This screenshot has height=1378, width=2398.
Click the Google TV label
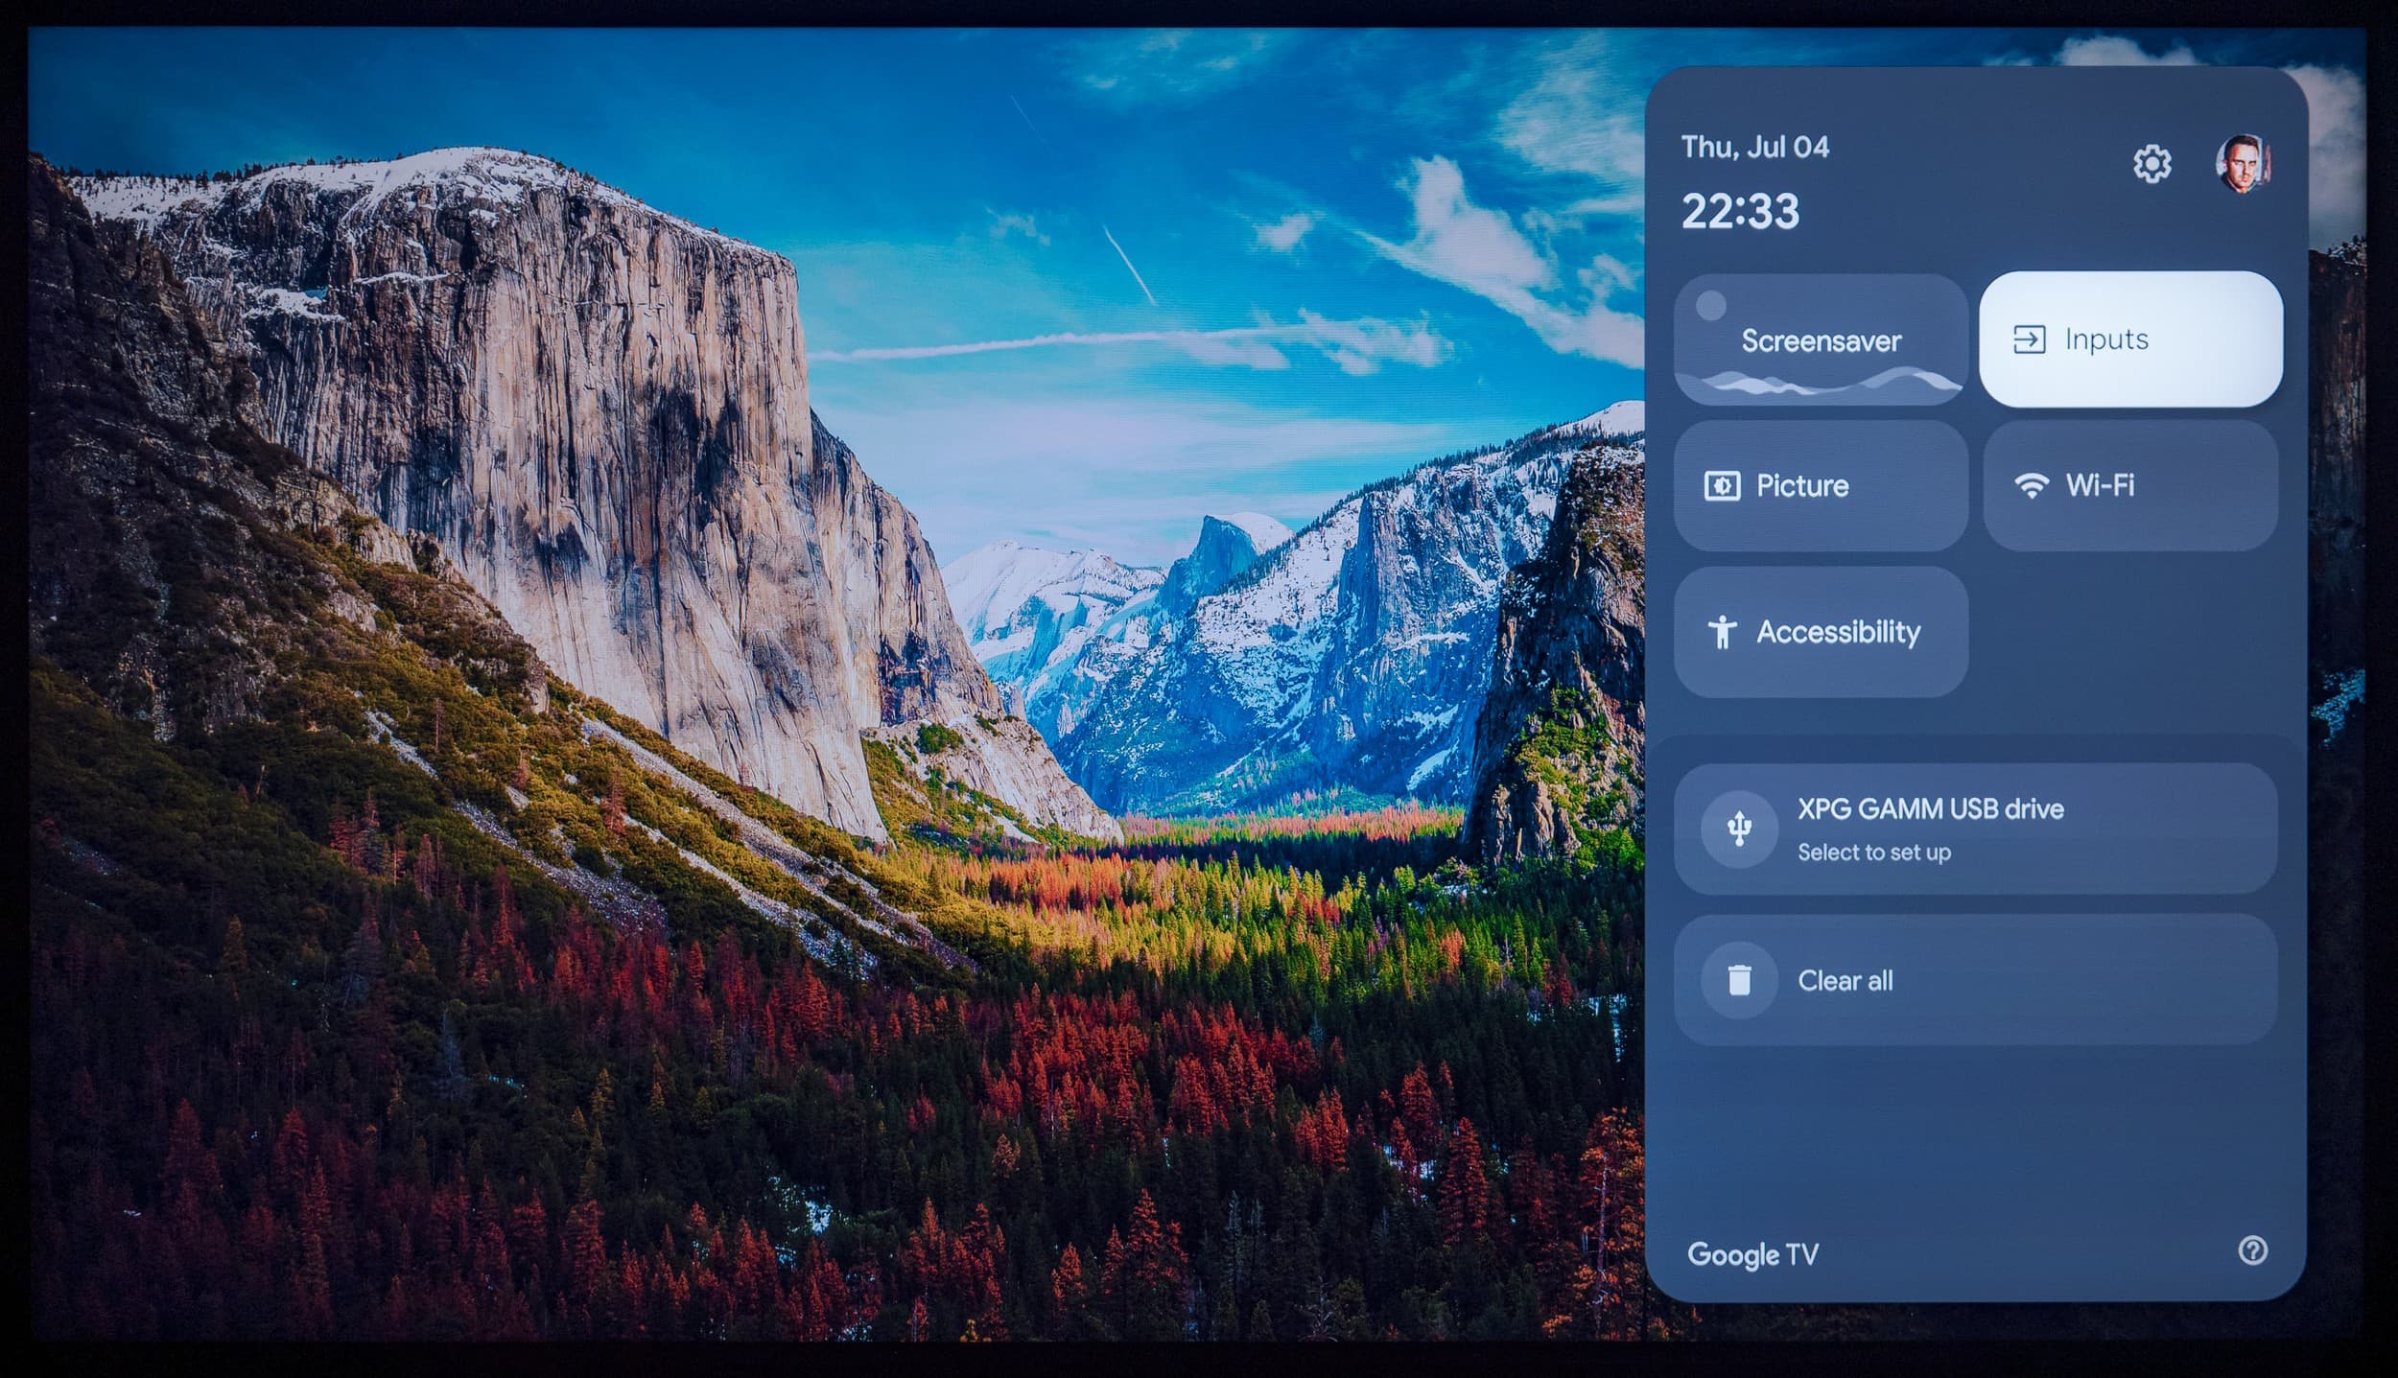click(1752, 1254)
